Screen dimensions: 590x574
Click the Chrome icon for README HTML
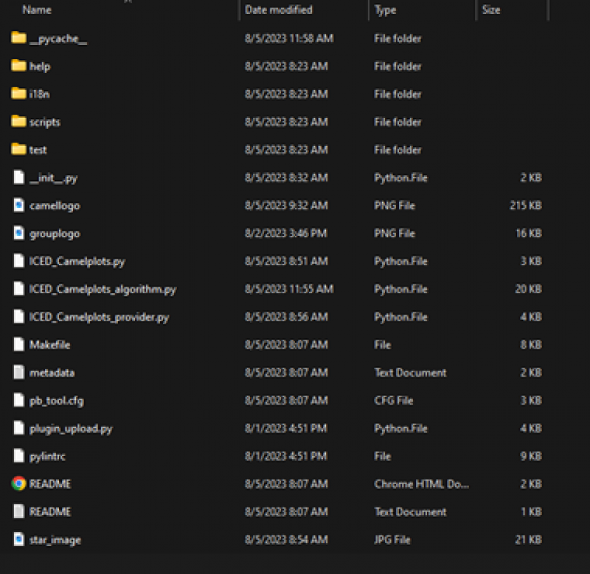click(18, 484)
